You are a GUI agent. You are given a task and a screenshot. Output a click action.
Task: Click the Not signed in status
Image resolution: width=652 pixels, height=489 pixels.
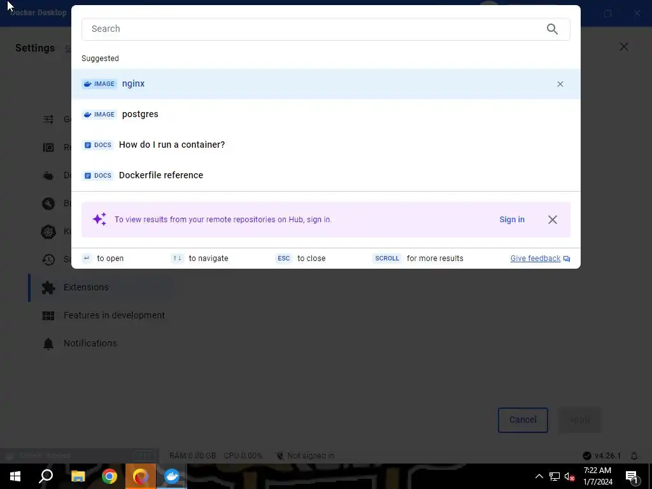(305, 456)
